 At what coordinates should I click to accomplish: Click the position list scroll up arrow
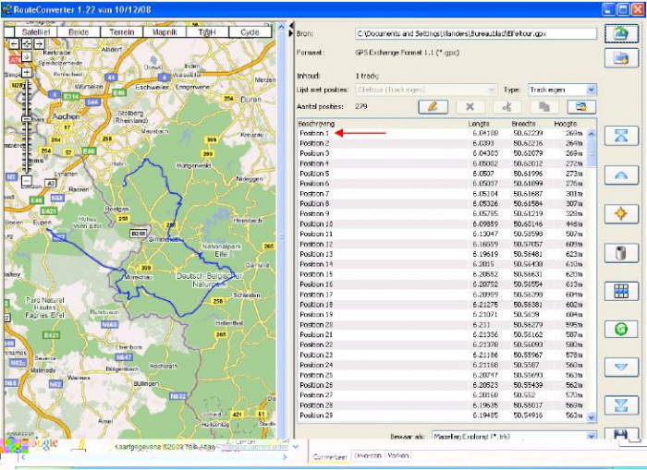click(x=592, y=134)
